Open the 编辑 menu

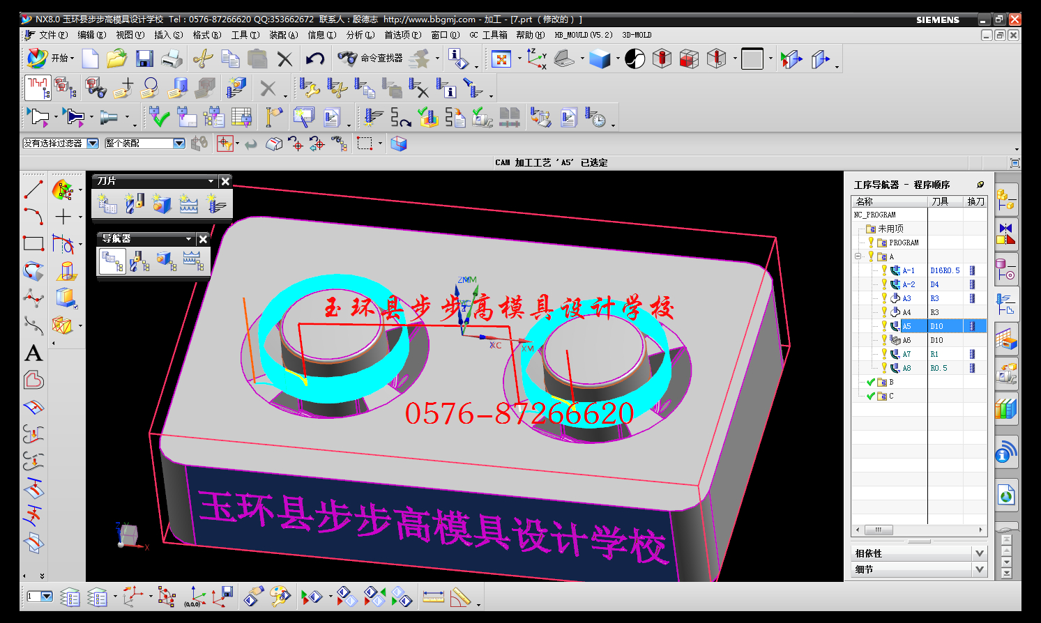91,35
